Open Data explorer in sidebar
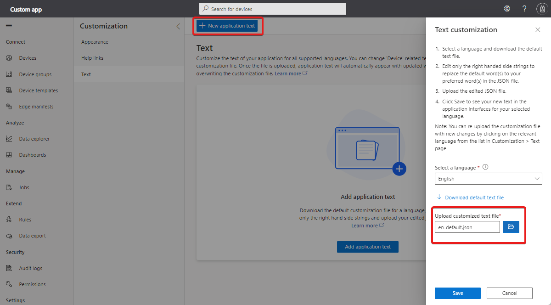This screenshot has height=305, width=551. tap(34, 139)
